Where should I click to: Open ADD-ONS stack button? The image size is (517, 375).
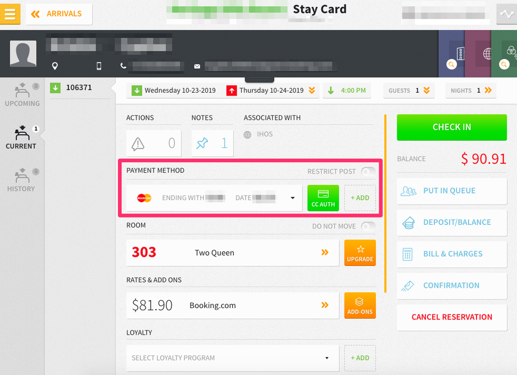pyautogui.click(x=360, y=306)
